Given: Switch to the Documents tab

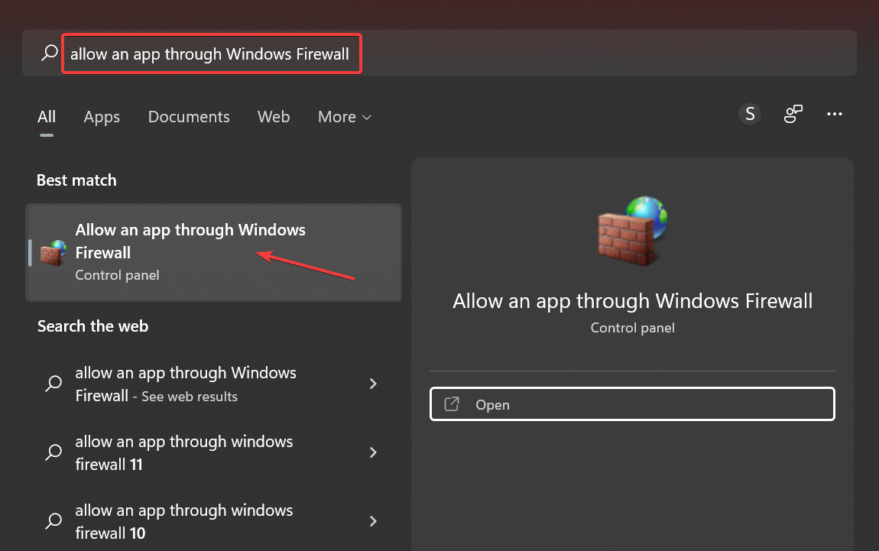Looking at the screenshot, I should (189, 116).
